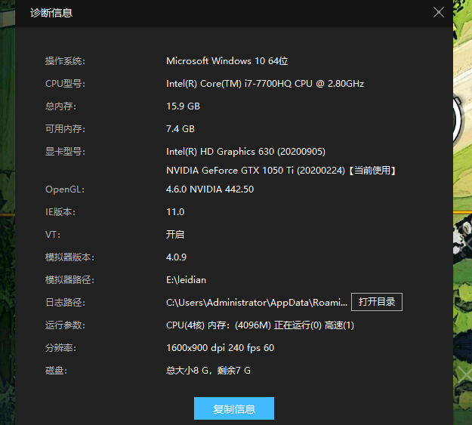
Task: Click the Intel Core i7-7700HQ CPU value
Action: coord(264,83)
